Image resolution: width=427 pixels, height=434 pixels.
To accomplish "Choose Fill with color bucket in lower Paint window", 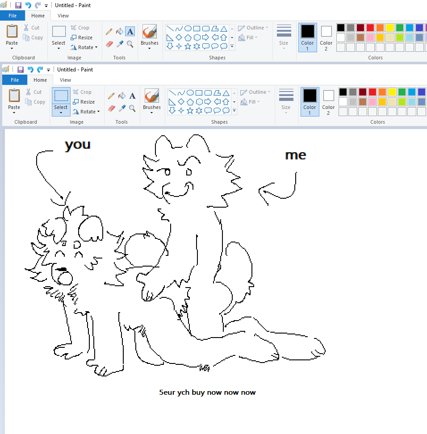I will 122,96.
